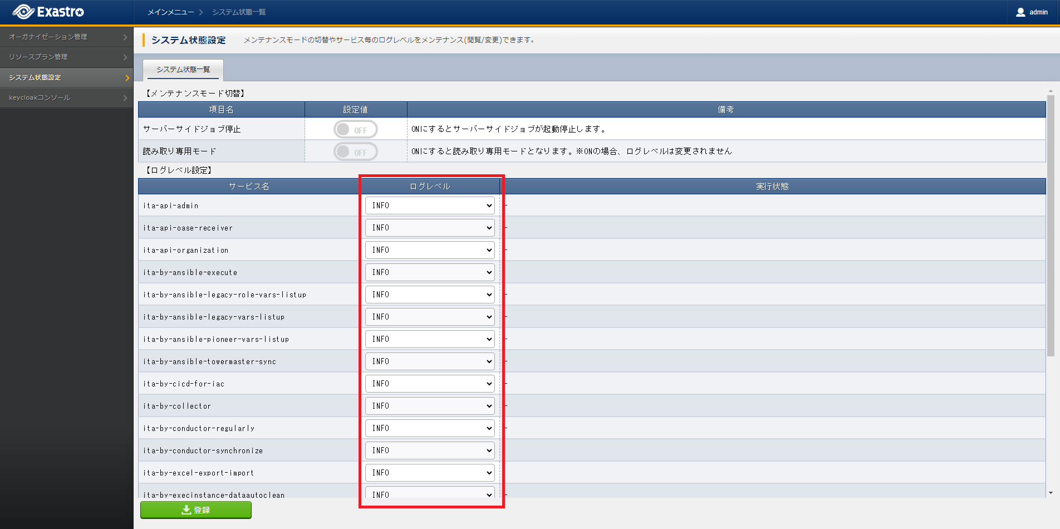Viewport: 1060px width, 529px height.
Task: Click the chevron beside オーガナイゼーション管理
Action: 125,37
